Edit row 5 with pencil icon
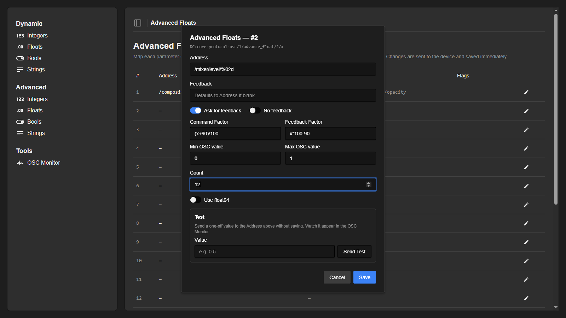The image size is (566, 318). click(526, 167)
